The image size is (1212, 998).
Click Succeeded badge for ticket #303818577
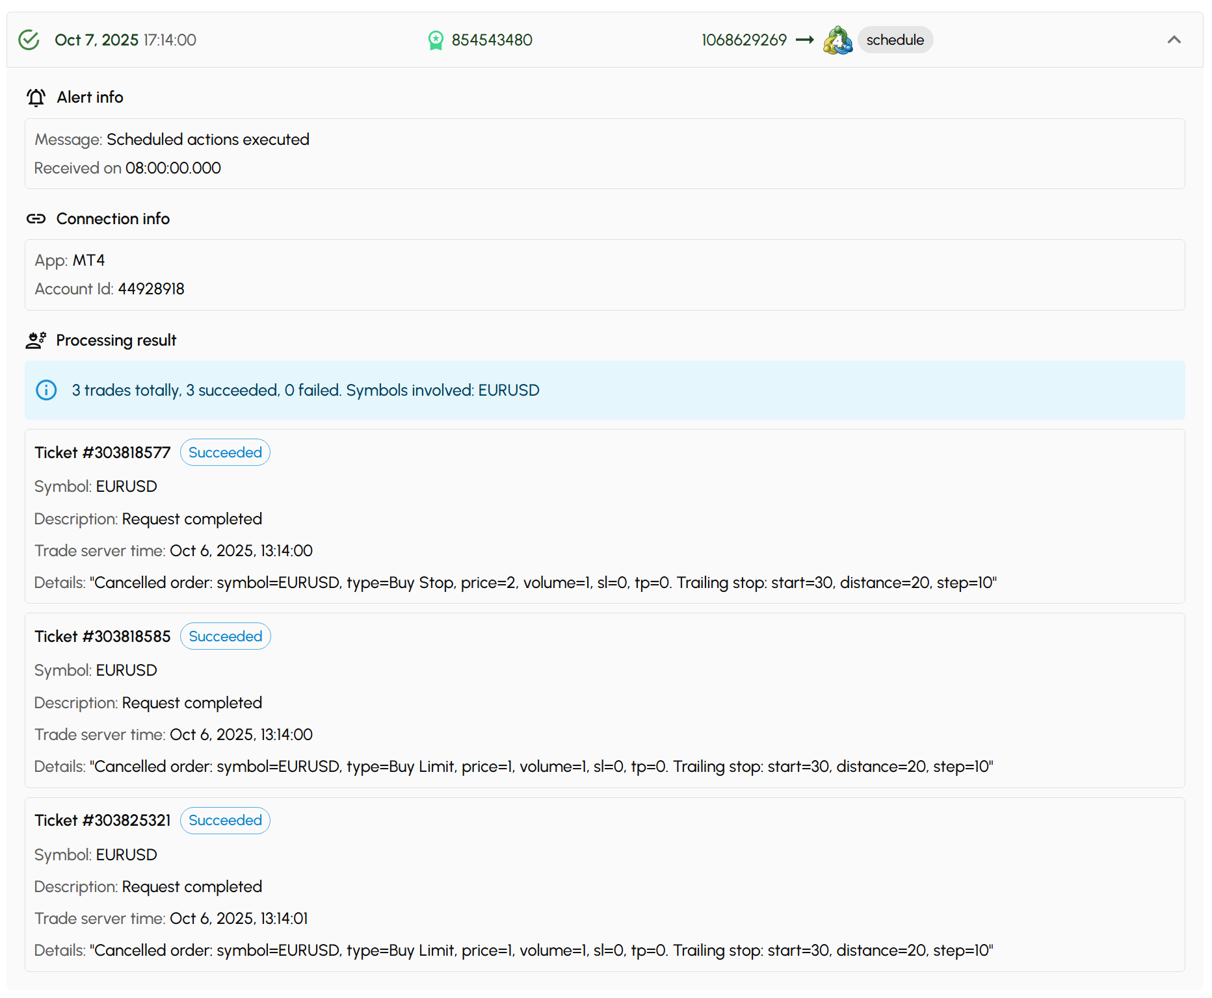point(225,453)
